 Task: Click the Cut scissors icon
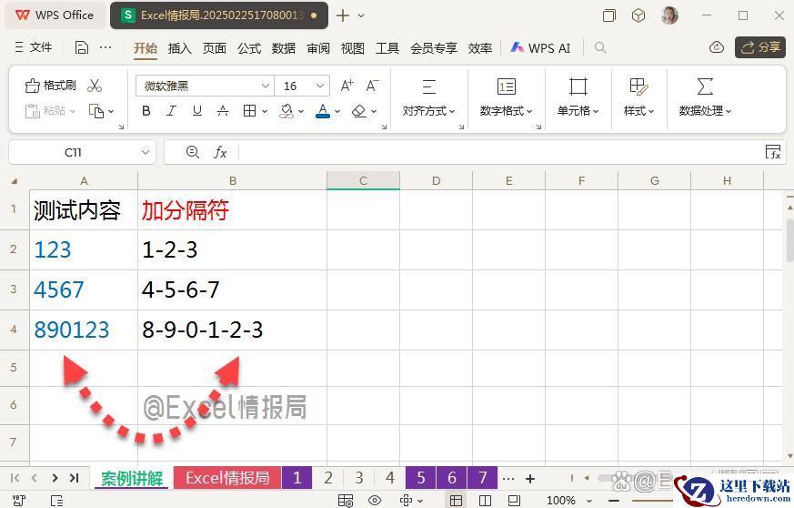pyautogui.click(x=95, y=86)
